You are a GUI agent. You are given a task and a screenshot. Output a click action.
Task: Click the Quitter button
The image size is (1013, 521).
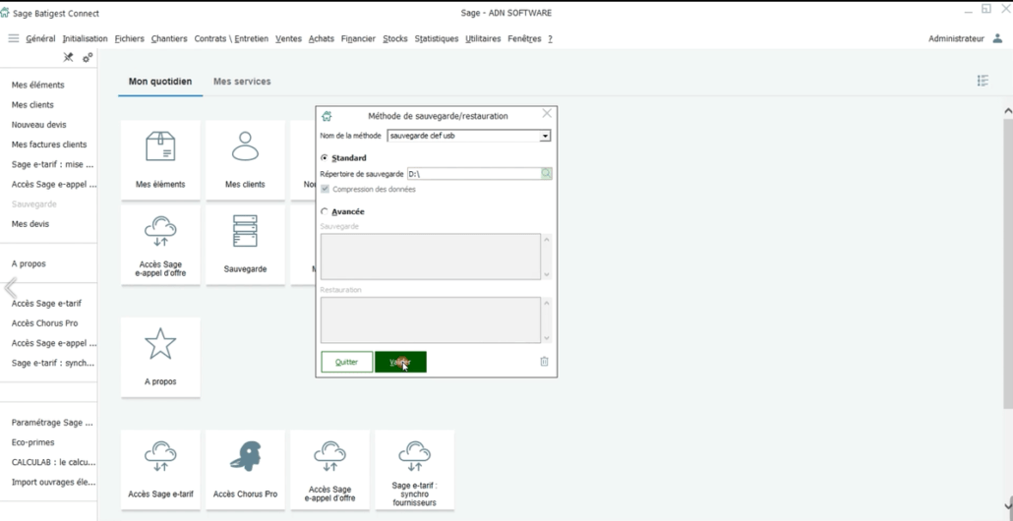347,362
